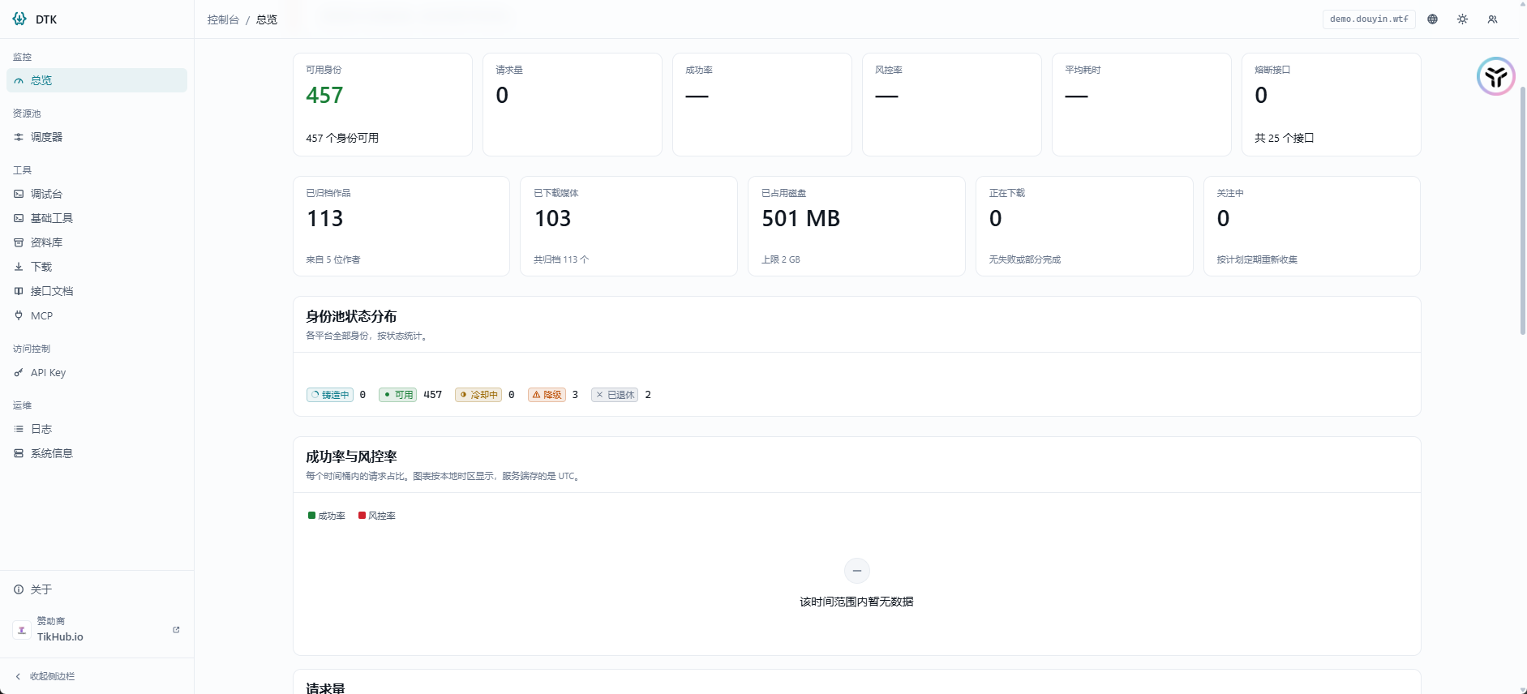This screenshot has width=1527, height=694.
Task: Click the 上限 2 GB text
Action: pyautogui.click(x=781, y=259)
